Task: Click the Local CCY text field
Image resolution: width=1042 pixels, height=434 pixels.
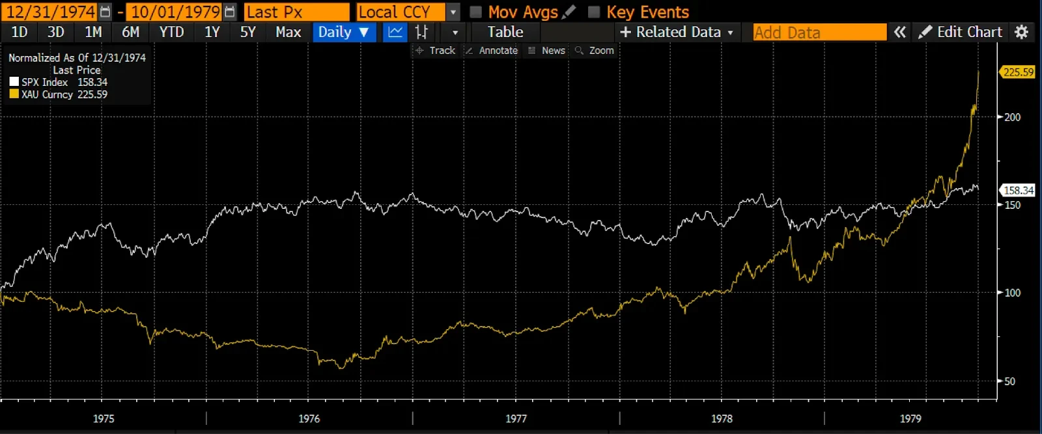Action: (401, 12)
